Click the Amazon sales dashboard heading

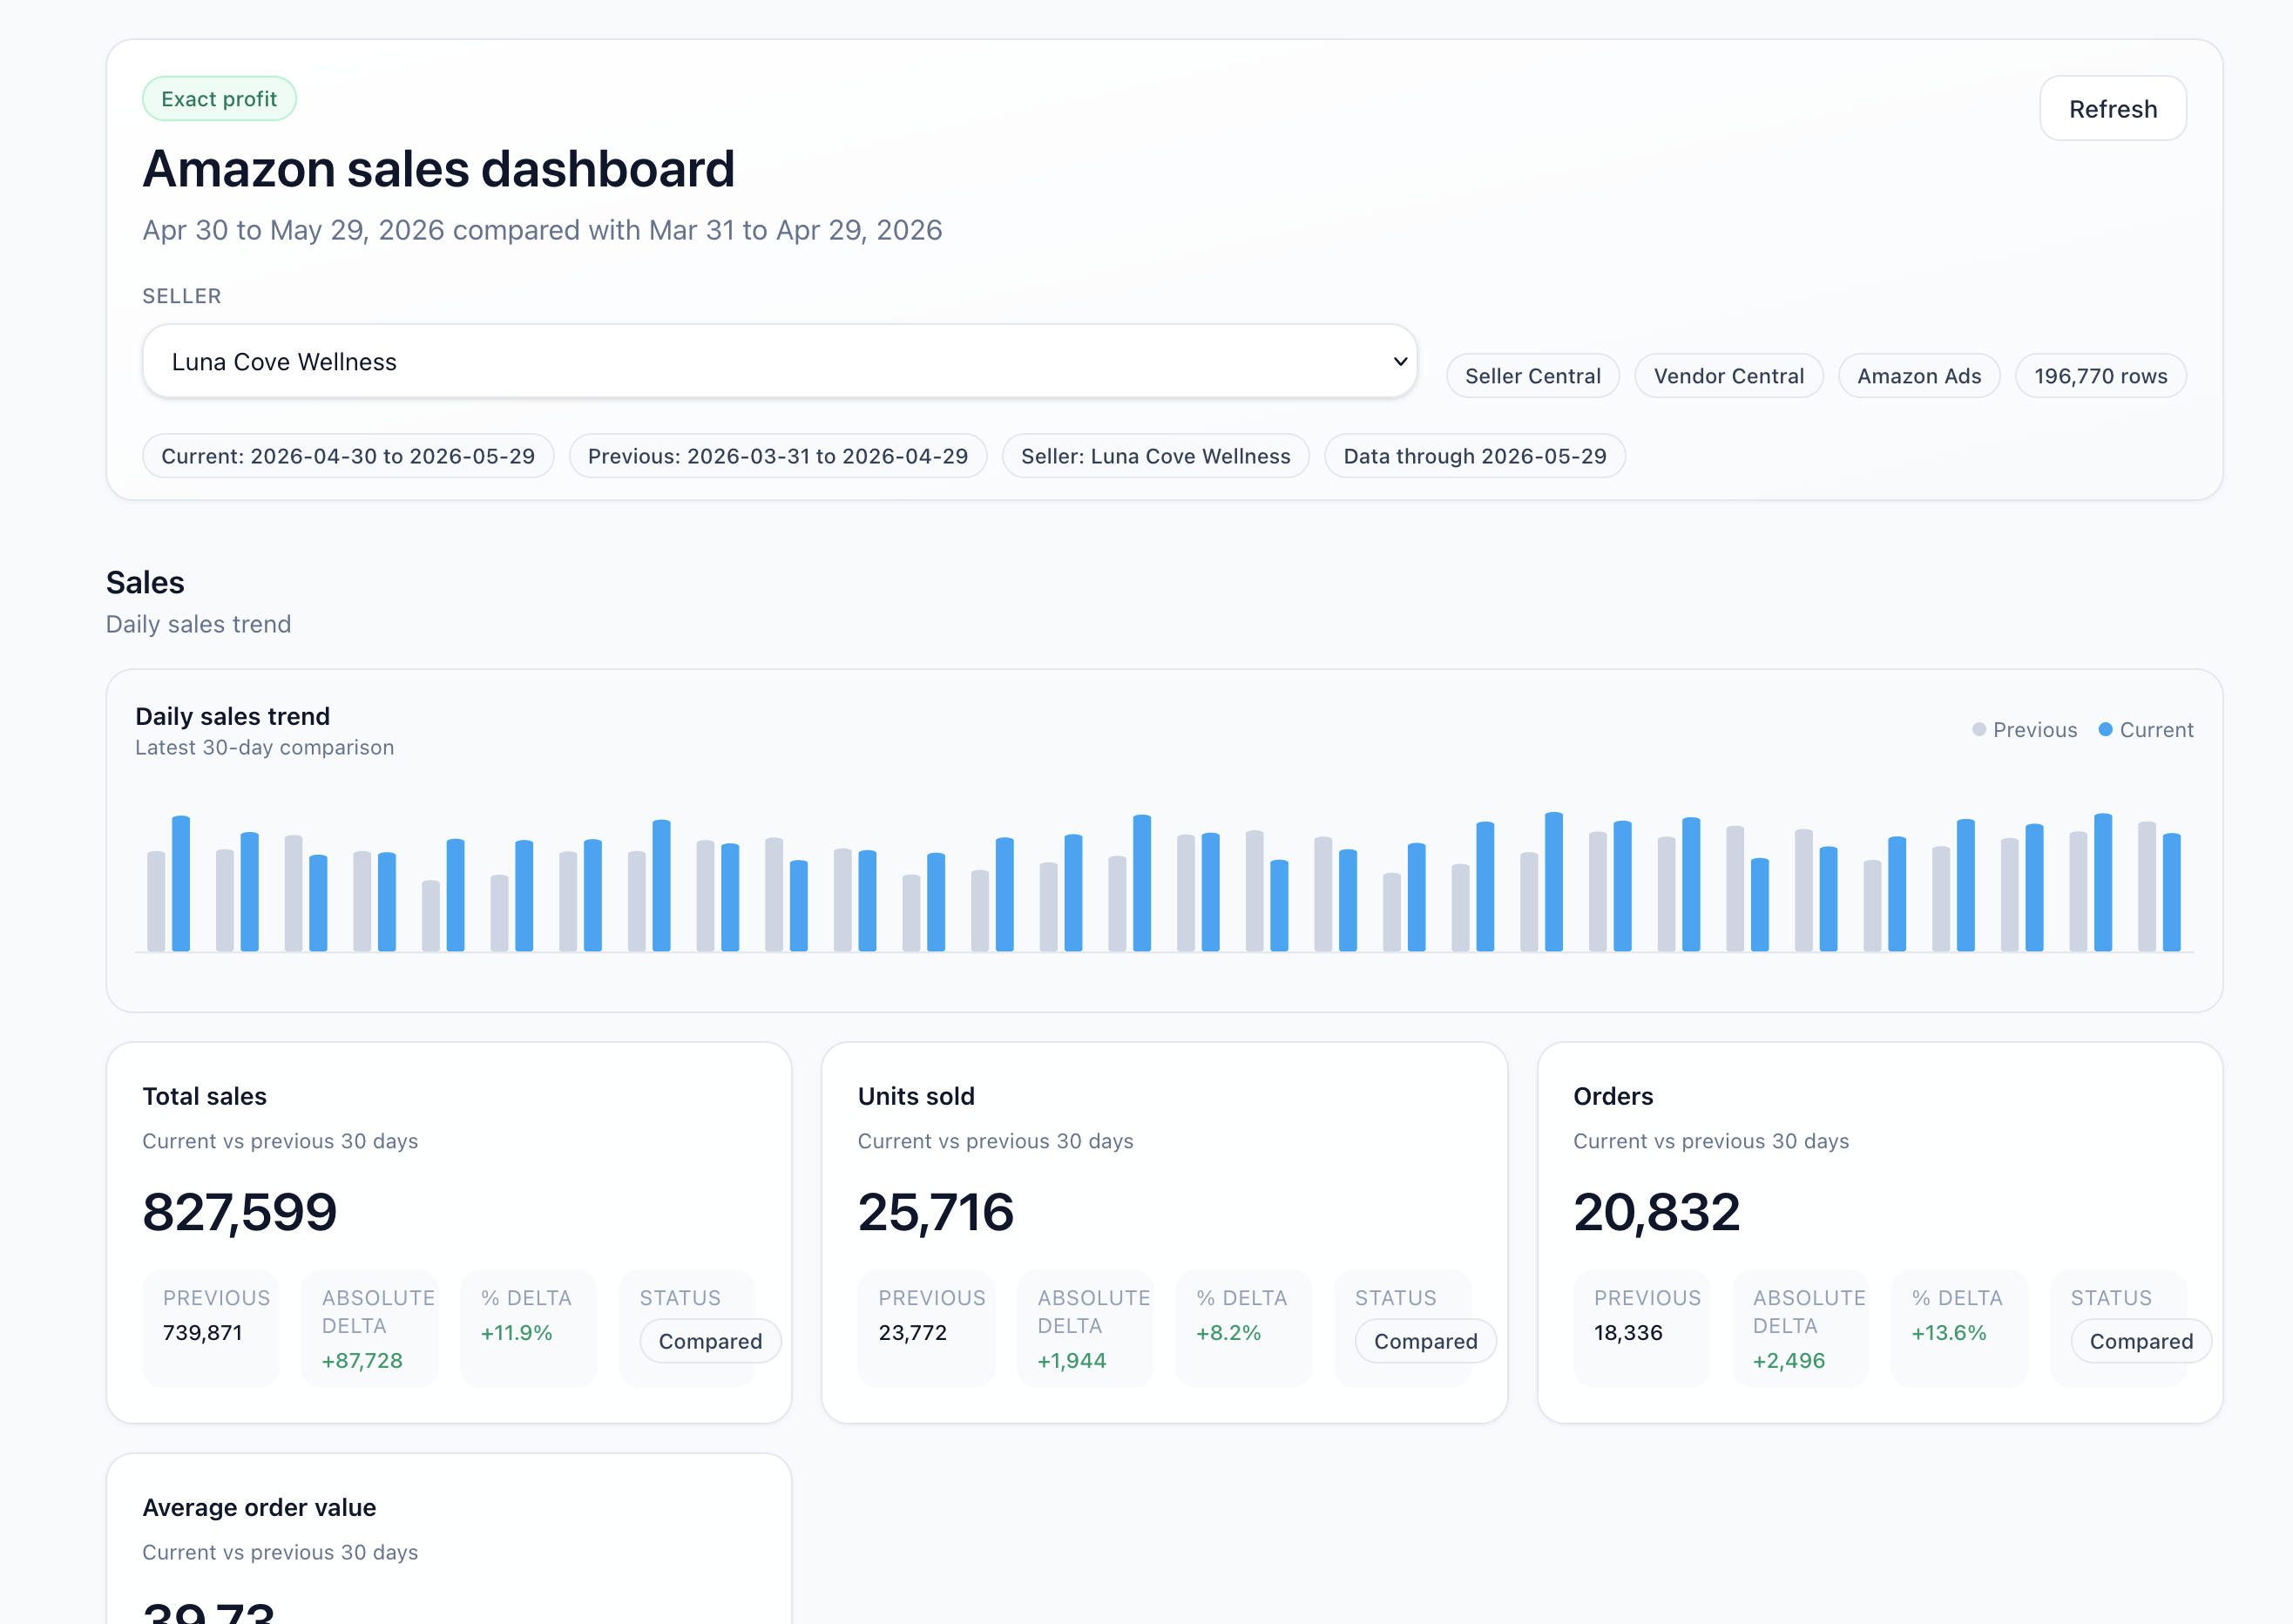(438, 168)
